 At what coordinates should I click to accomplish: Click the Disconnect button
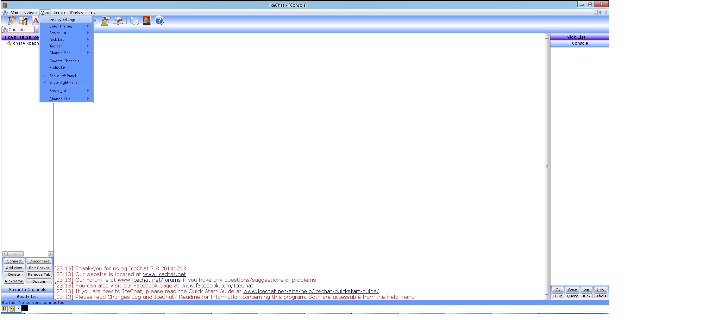click(x=39, y=261)
